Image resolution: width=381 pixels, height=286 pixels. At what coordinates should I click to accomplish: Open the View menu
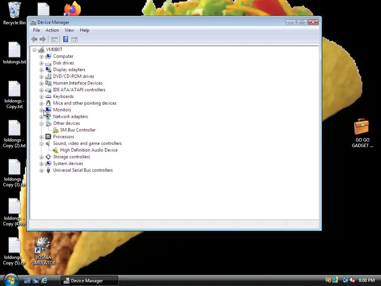pyautogui.click(x=69, y=30)
